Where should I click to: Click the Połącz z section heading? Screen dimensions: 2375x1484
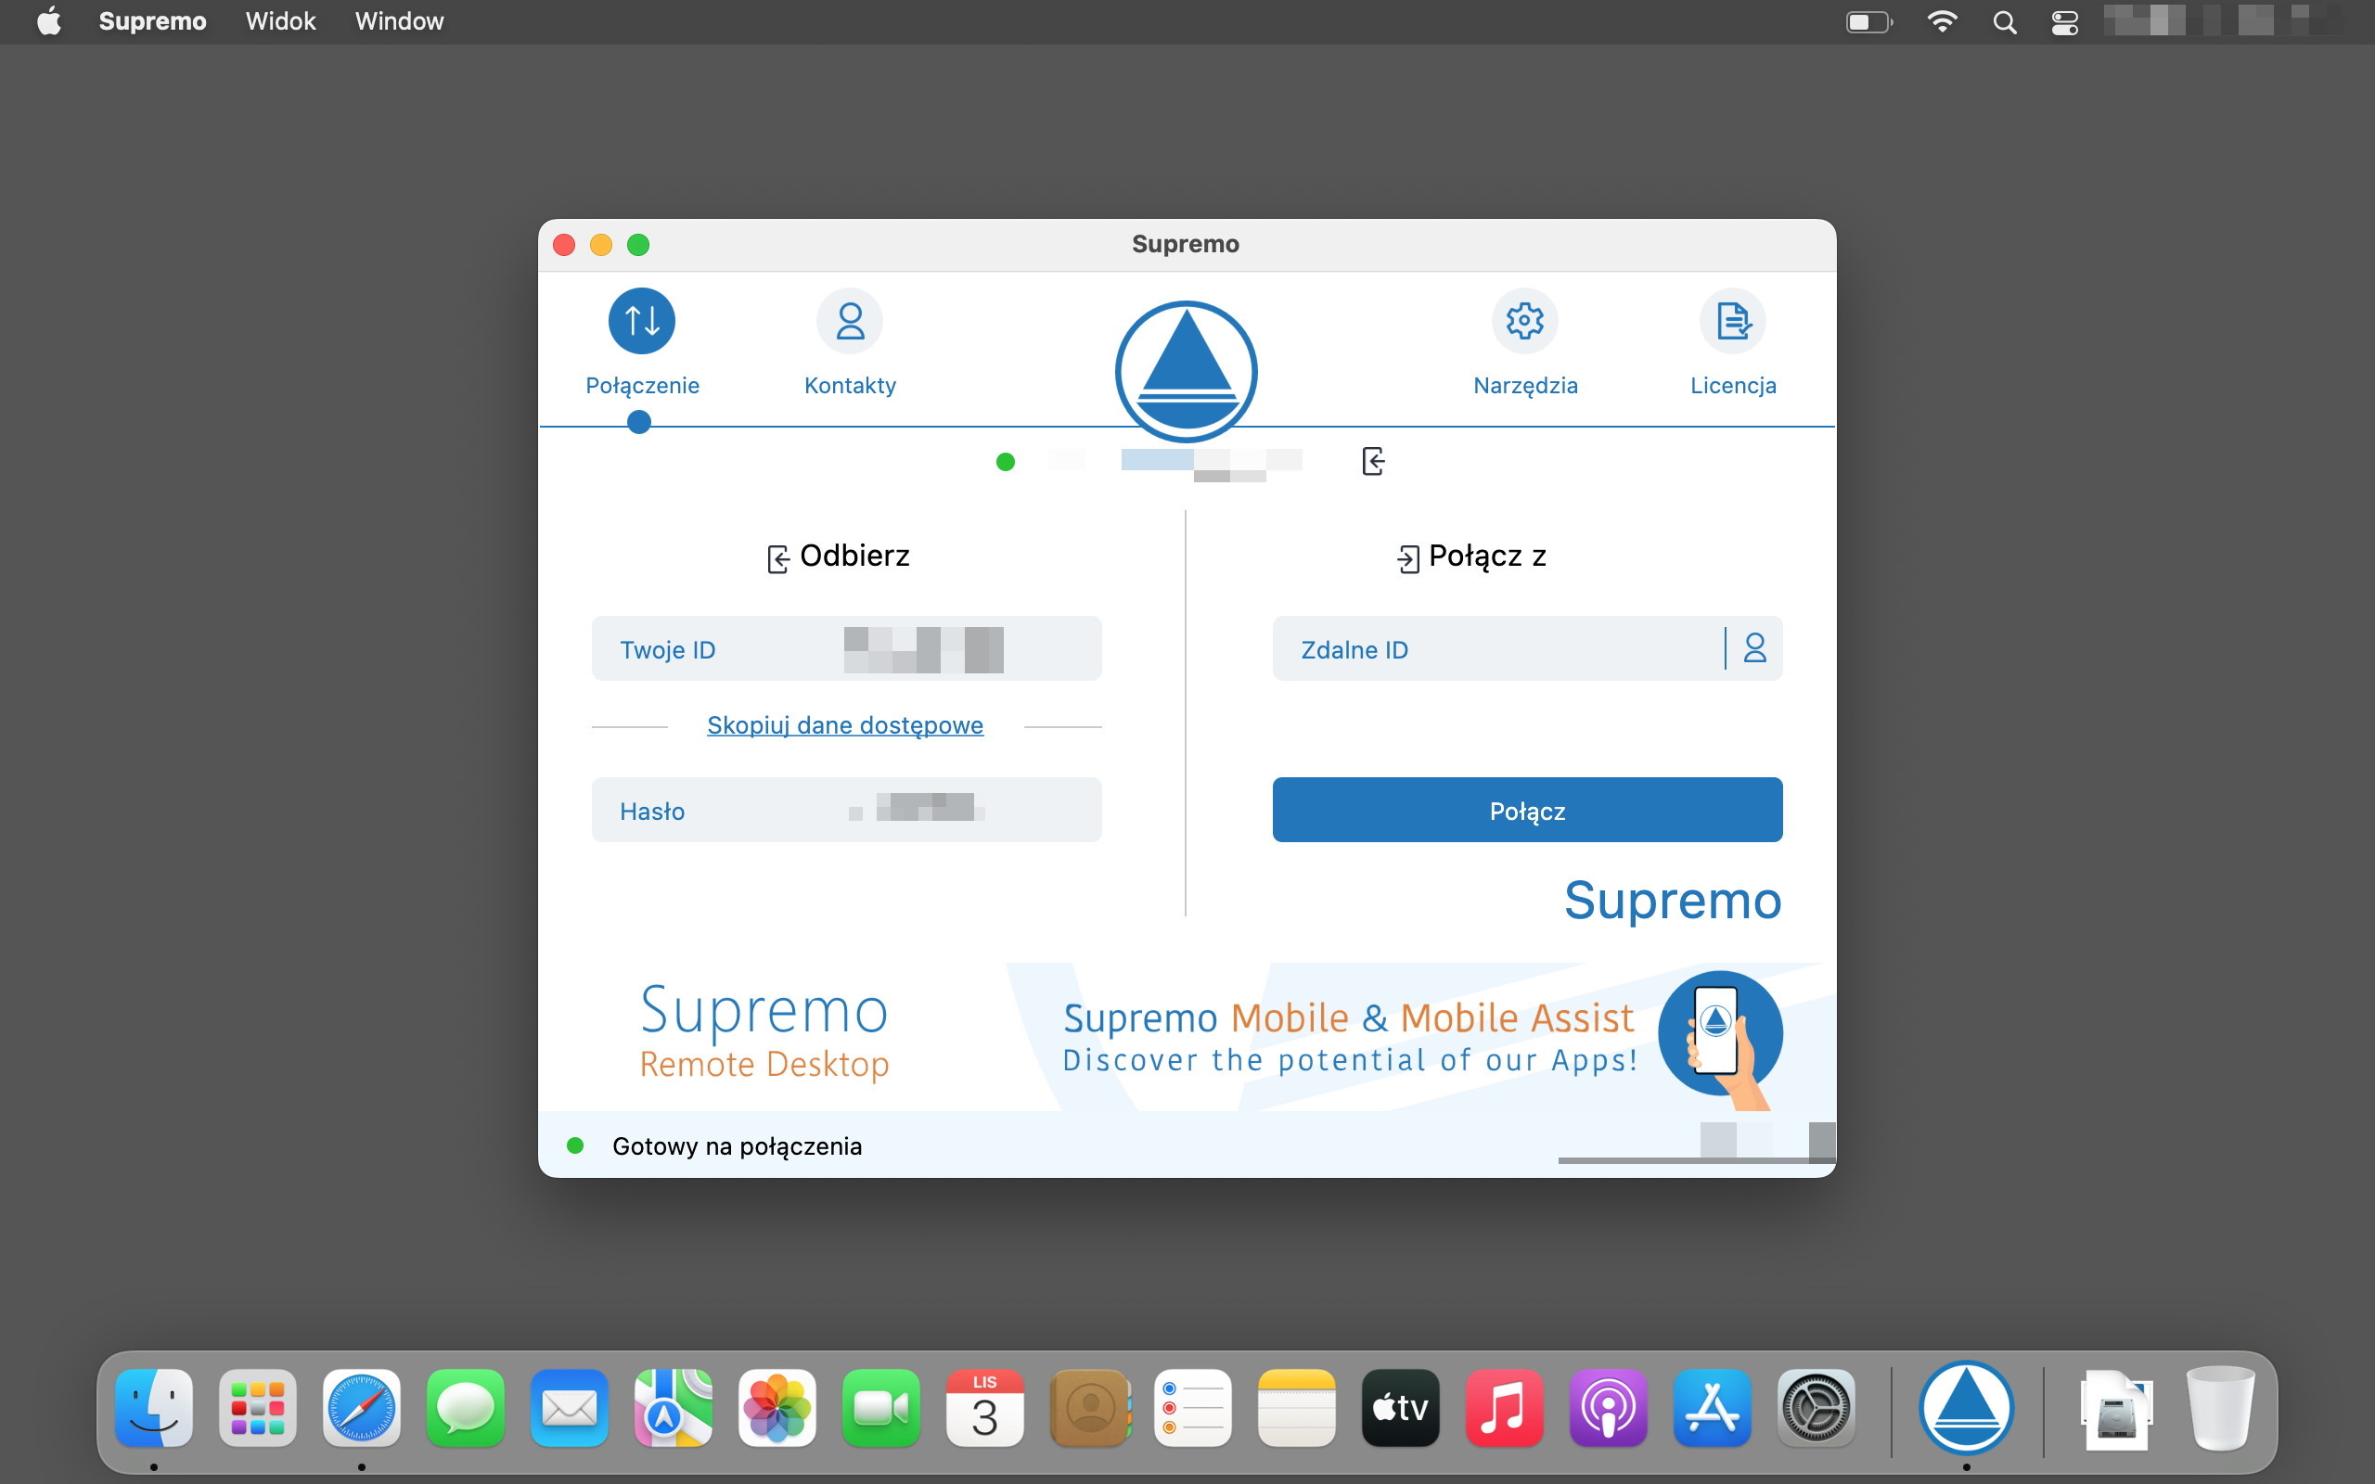1471,556
